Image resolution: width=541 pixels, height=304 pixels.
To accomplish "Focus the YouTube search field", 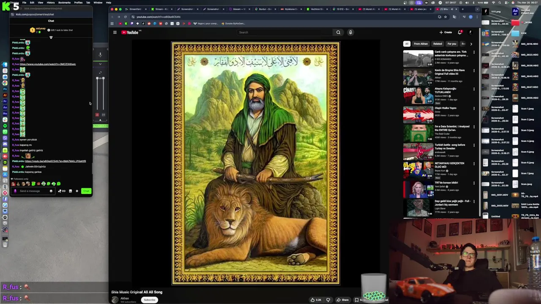I will pos(285,32).
